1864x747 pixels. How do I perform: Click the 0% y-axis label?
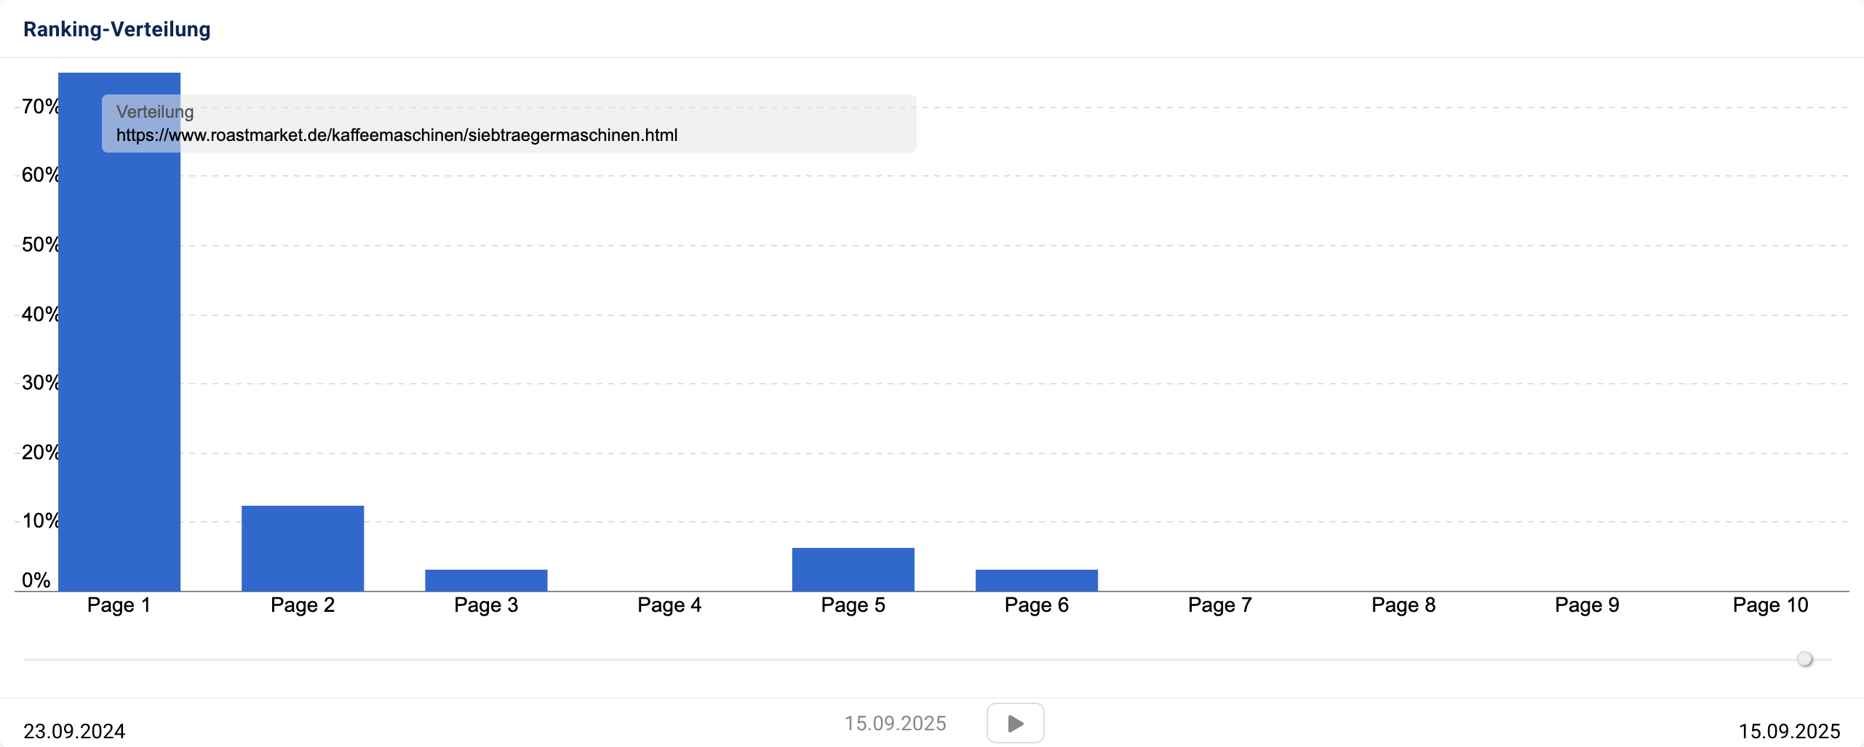[x=36, y=580]
